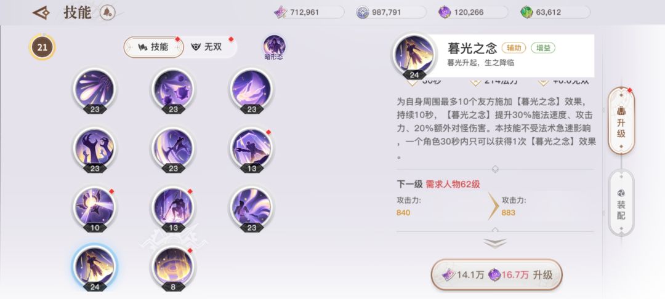Viewport: 665px width, 299px height.
Task: Tap the 63,612 green gem counter
Action: click(555, 12)
